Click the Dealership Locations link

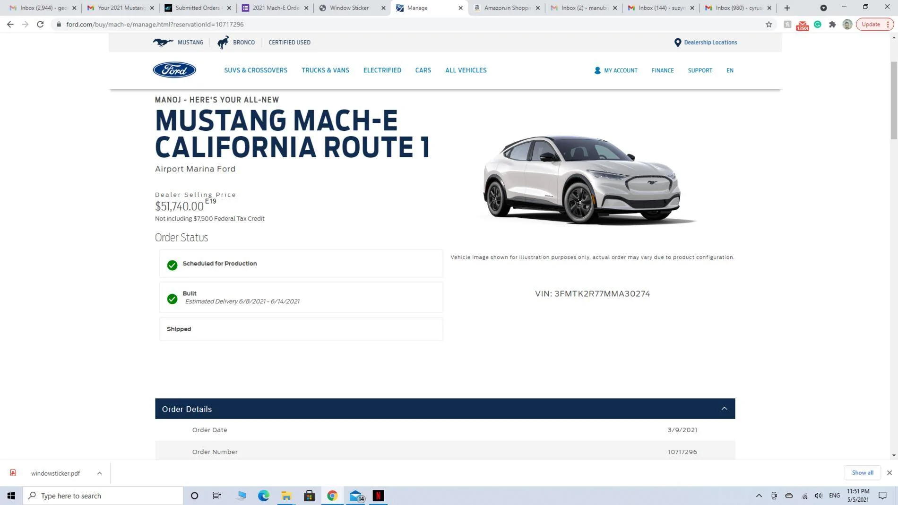(x=710, y=43)
